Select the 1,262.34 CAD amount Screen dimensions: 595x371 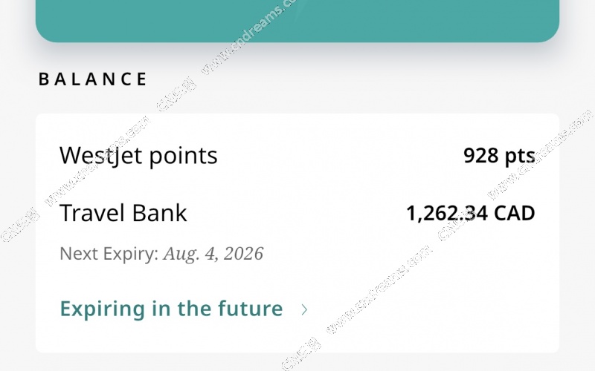click(470, 214)
